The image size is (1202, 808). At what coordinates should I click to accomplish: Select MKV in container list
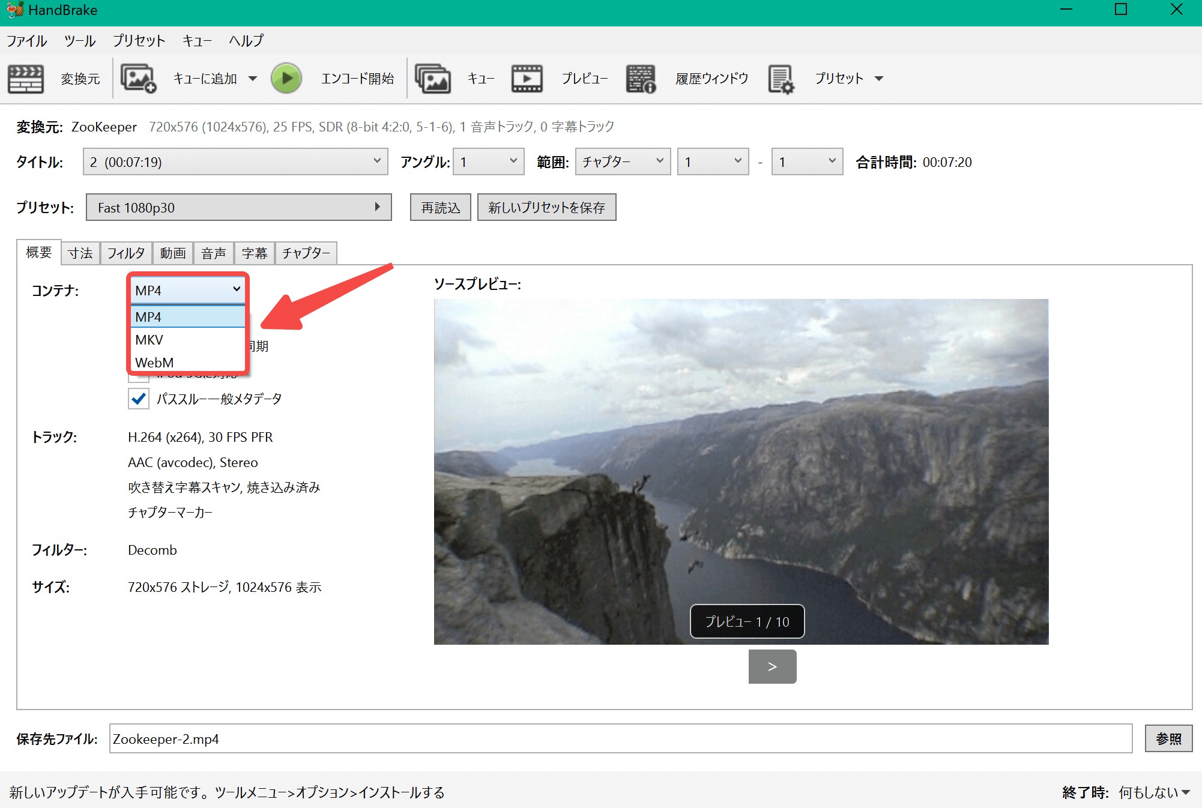coord(188,340)
